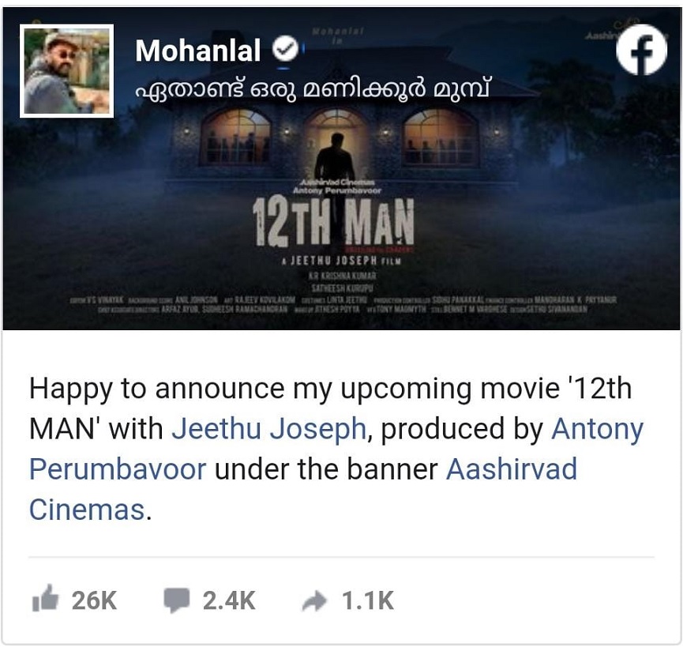Open the Perumbavoor tagged link
This screenshot has height=647, width=683.
pos(118,469)
